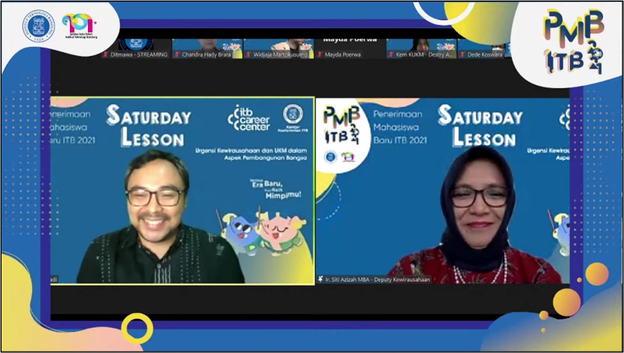This screenshot has width=624, height=353.
Task: Click muted mic icon beside Ditmawa - STREAMING
Action: [105, 54]
